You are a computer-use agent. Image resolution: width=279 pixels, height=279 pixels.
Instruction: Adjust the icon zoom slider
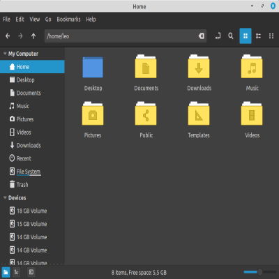[260, 272]
